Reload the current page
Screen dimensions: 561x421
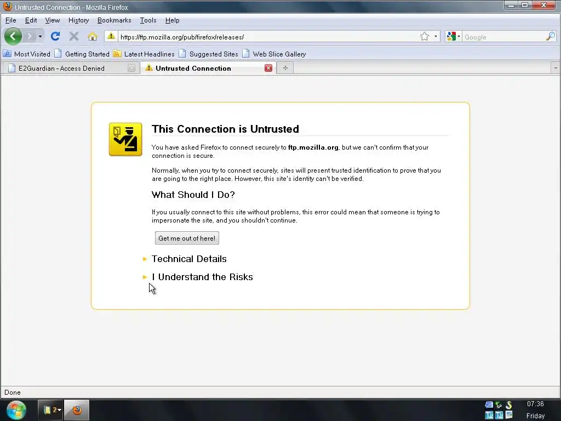55,36
